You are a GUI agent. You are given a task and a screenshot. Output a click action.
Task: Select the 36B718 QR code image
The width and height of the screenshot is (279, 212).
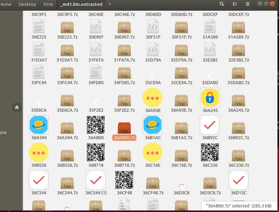tap(96, 152)
